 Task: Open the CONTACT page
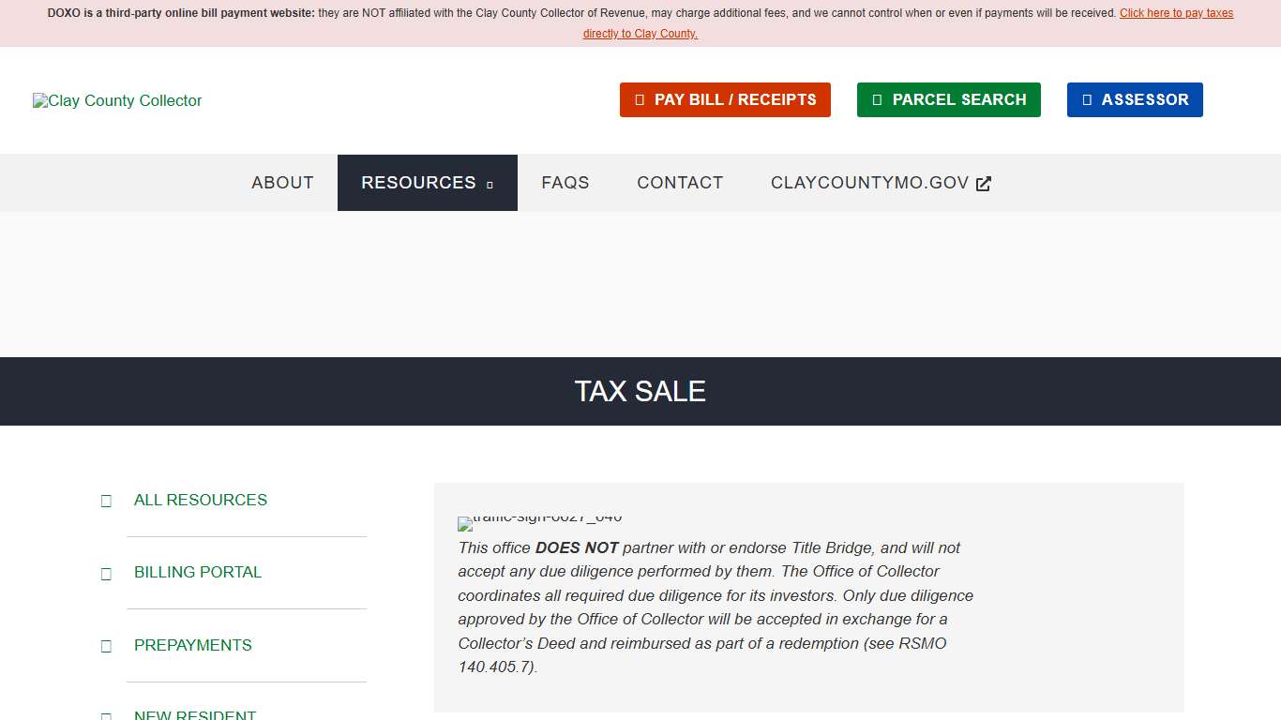679,183
